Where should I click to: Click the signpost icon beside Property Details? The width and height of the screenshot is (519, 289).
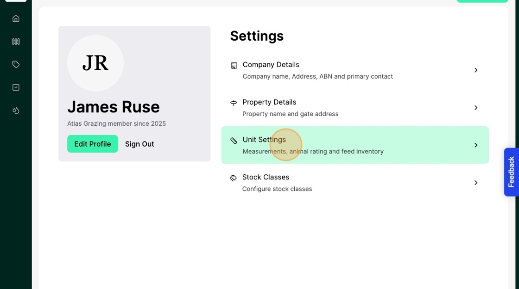[234, 103]
